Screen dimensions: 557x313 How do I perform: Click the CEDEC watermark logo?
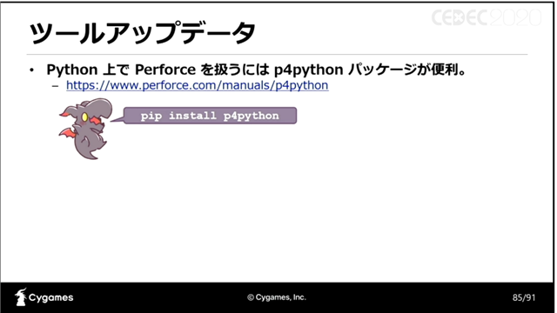point(487,17)
